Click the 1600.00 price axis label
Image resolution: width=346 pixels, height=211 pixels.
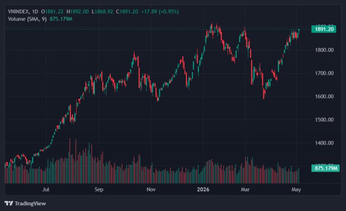tap(324, 96)
